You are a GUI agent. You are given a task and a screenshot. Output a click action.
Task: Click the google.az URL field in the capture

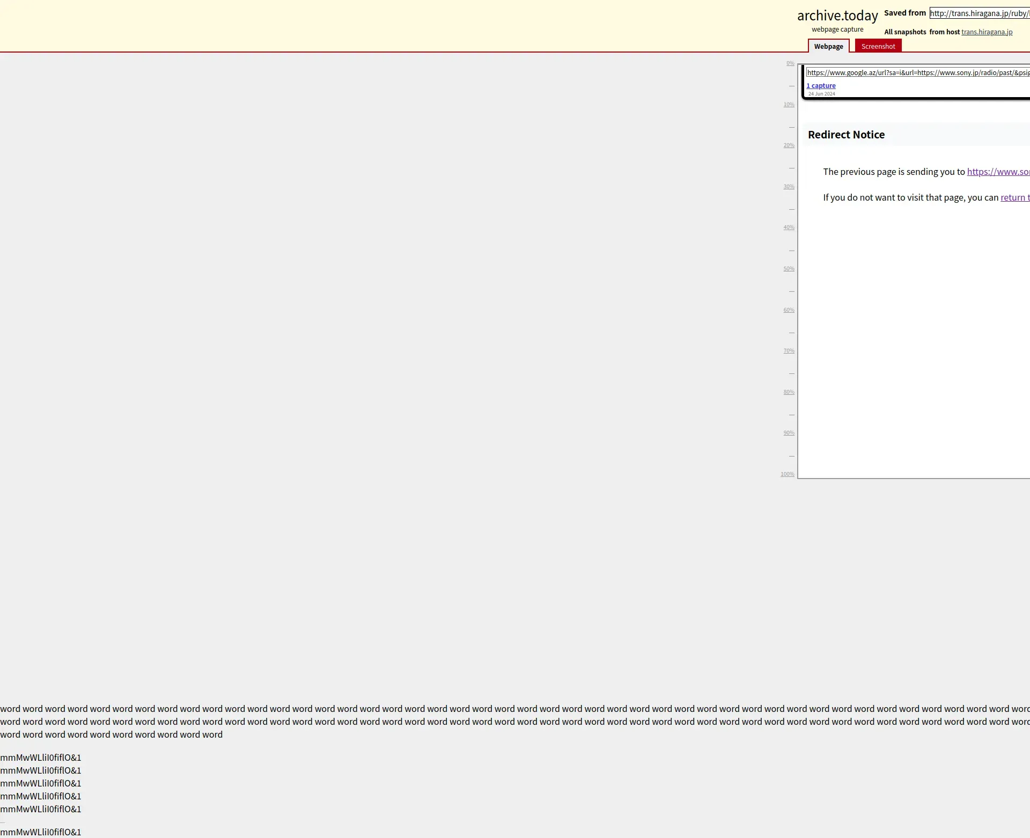click(917, 72)
